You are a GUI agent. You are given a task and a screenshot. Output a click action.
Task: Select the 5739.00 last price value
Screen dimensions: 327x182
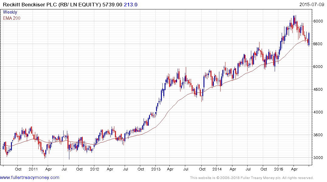click(x=112, y=5)
